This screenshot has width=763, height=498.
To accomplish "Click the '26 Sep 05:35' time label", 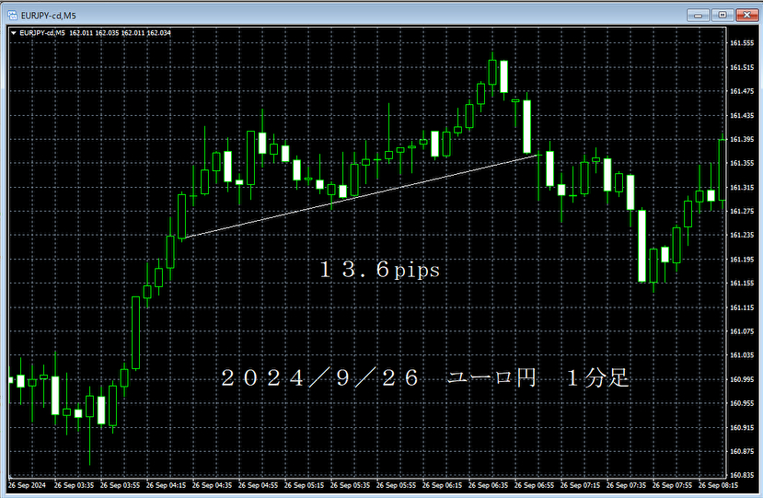I will [x=350, y=485].
